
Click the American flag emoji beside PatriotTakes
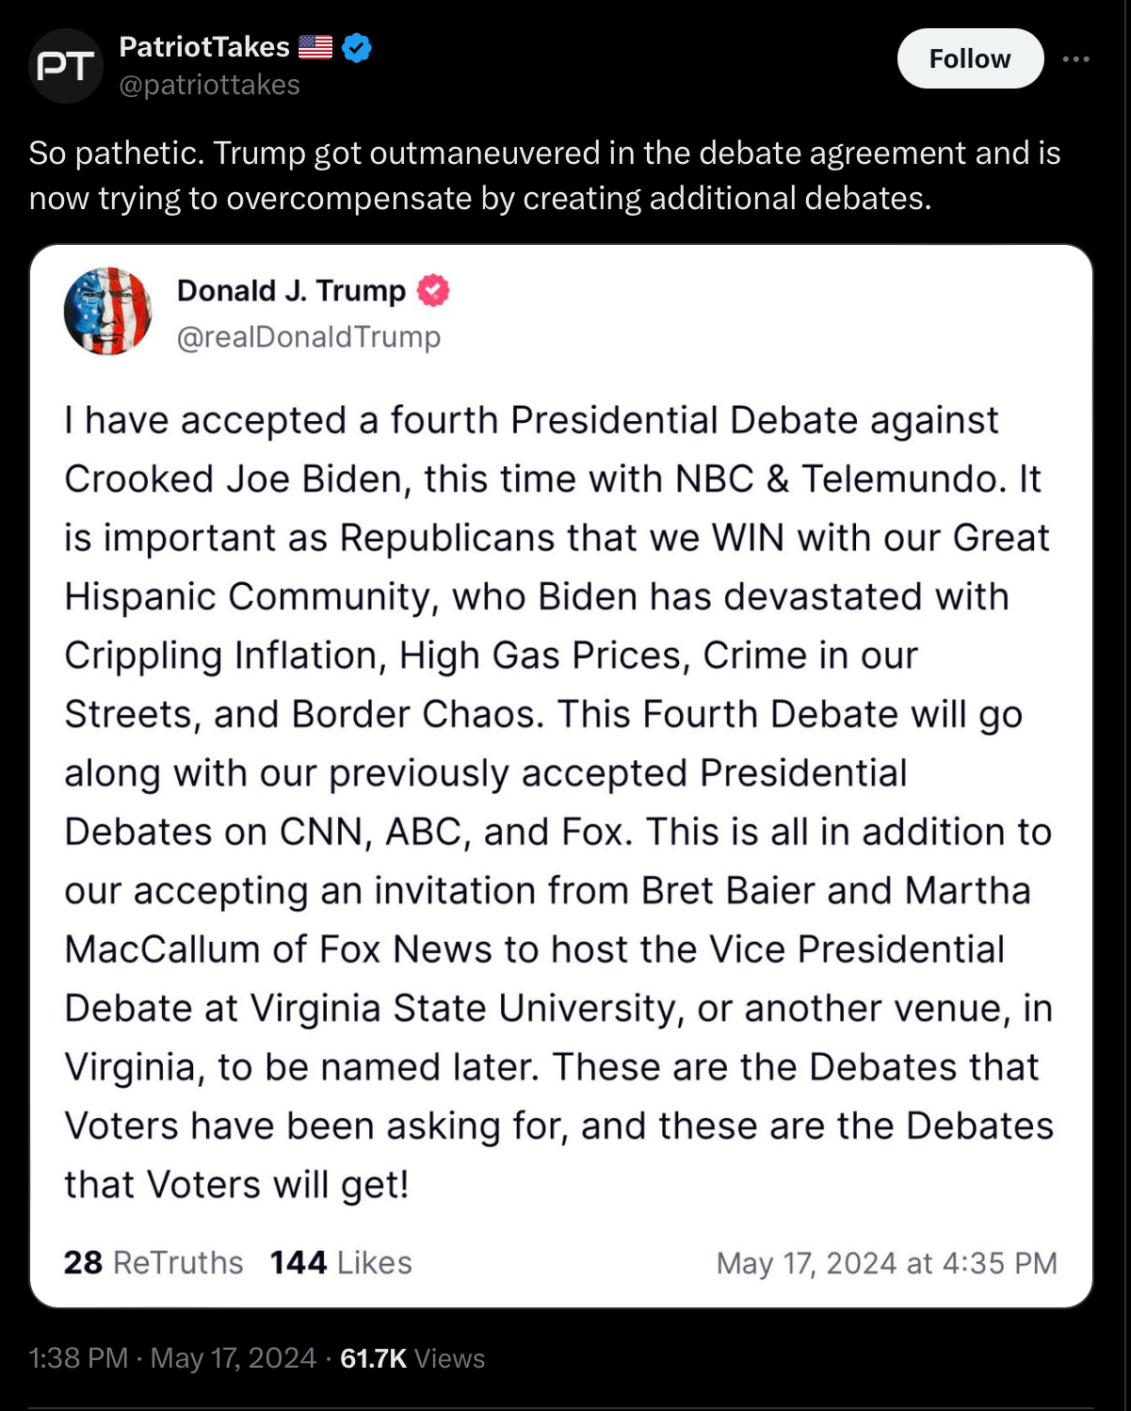[x=315, y=47]
